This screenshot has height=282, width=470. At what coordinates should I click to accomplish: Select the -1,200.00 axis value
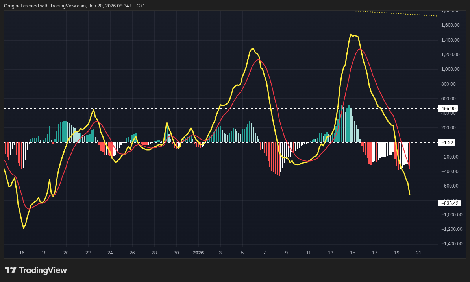[x=452, y=229]
